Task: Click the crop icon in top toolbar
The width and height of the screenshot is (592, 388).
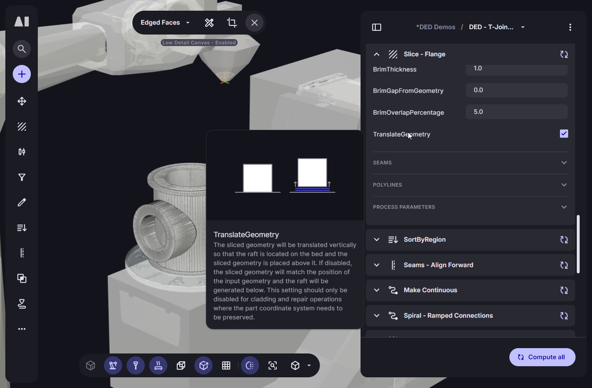Action: [x=232, y=23]
